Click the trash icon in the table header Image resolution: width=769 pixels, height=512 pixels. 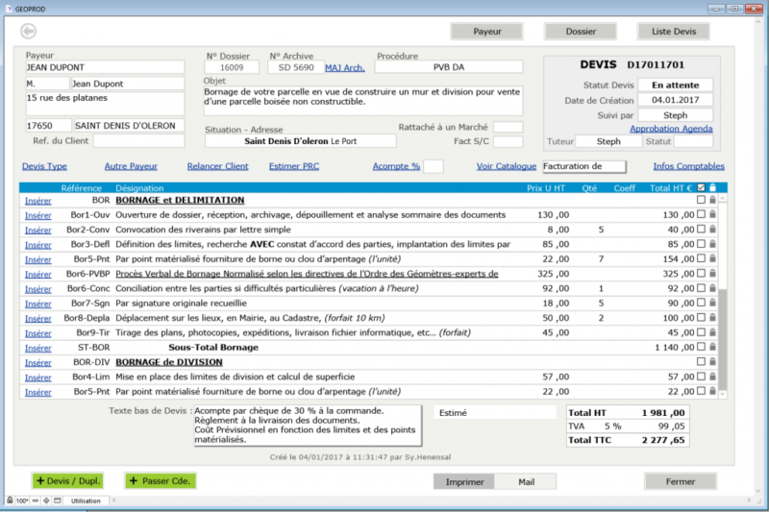click(712, 187)
